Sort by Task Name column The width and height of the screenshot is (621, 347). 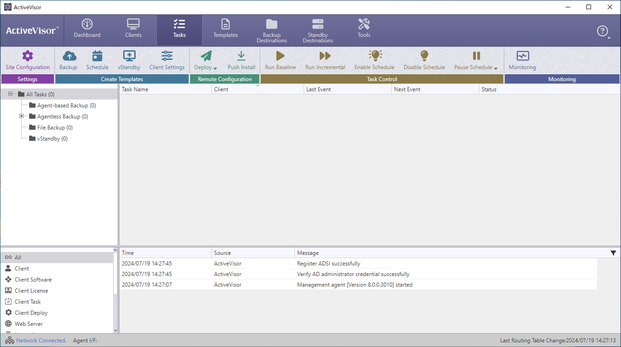pos(165,89)
